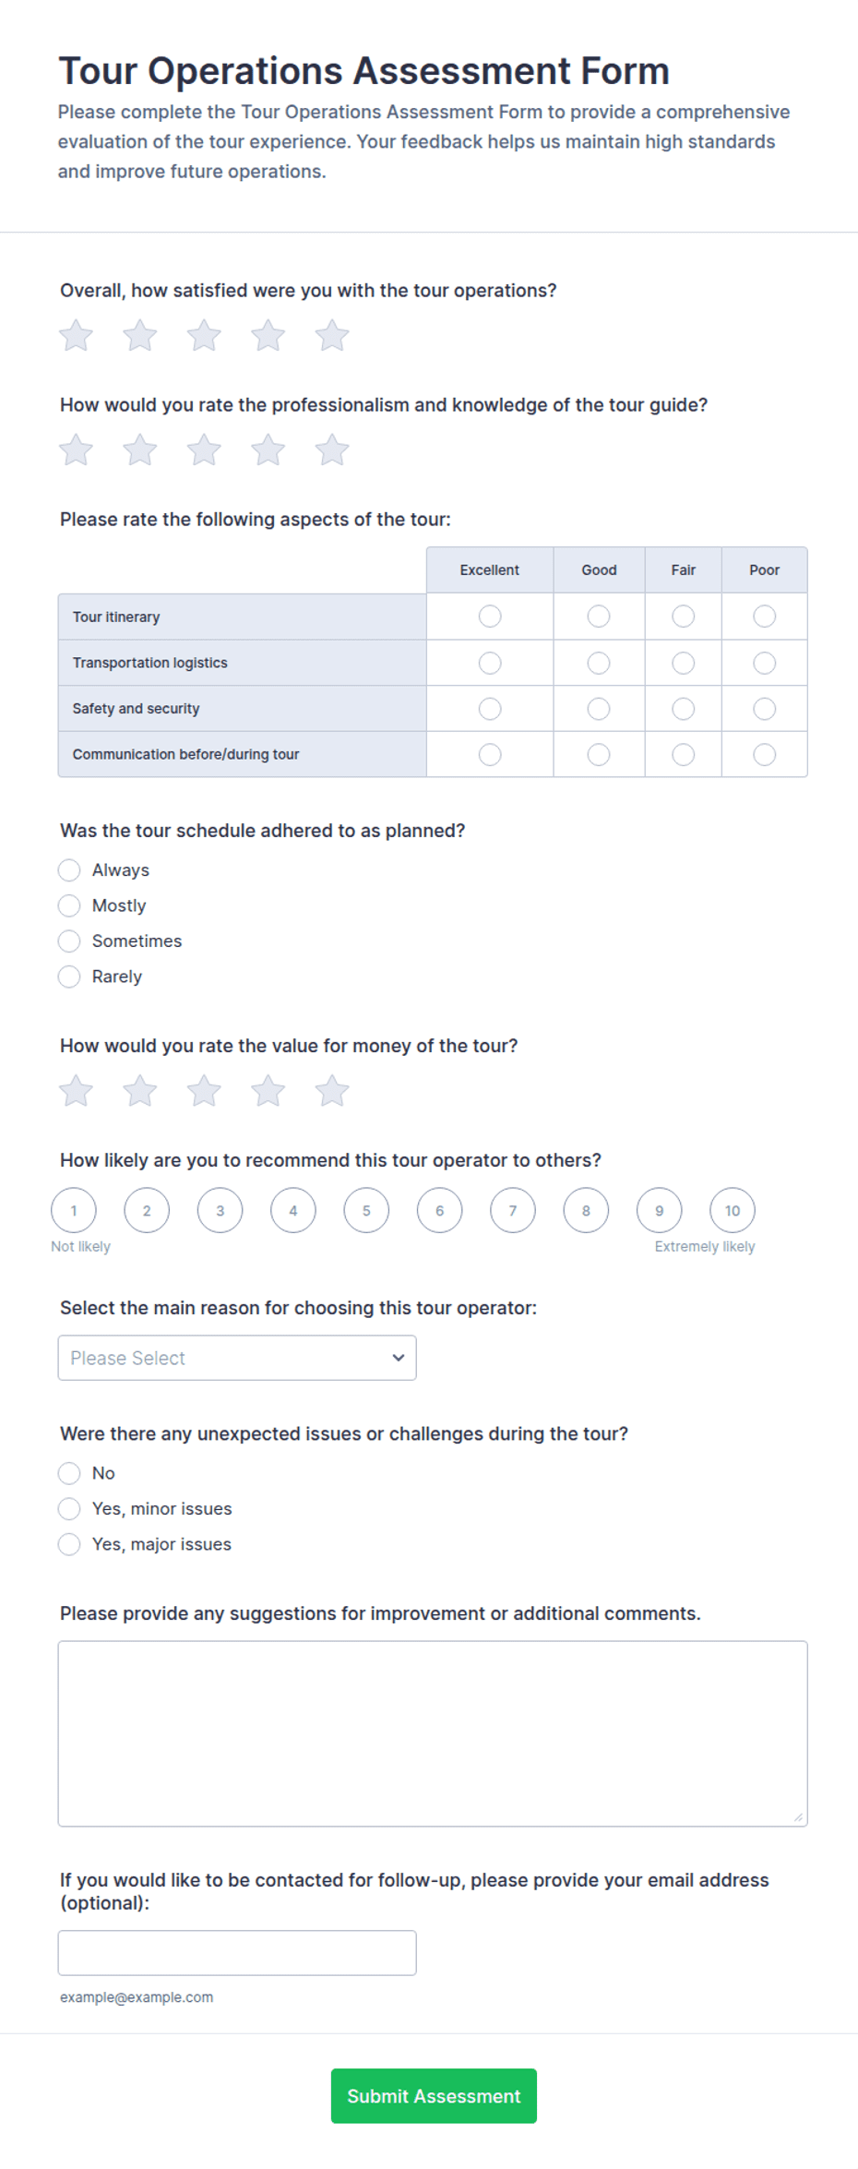Click the follow-up email address field
This screenshot has height=2169, width=858.
(237, 1952)
